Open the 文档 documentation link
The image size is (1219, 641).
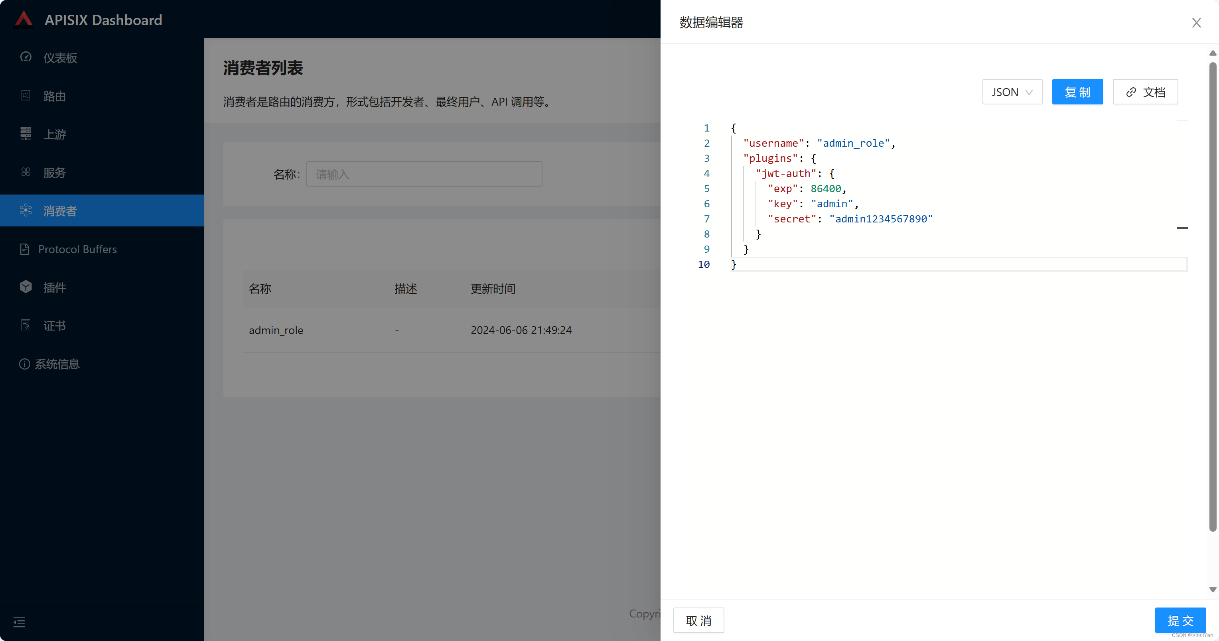[x=1145, y=92]
